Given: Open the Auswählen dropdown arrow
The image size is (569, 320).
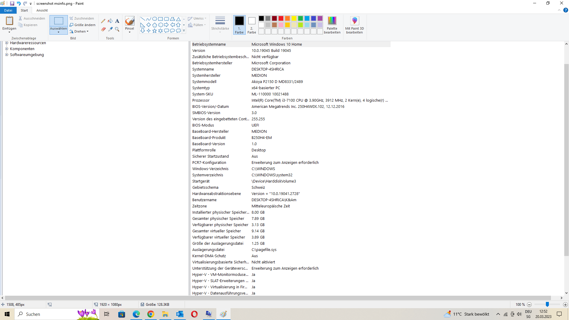Looking at the screenshot, I should [58, 32].
